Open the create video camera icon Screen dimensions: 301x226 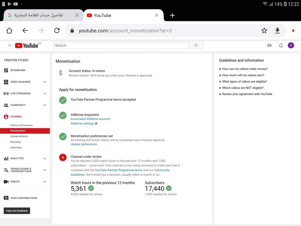[x=269, y=45]
